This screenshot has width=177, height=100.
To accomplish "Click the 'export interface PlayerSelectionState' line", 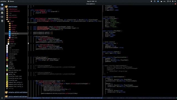I will coord(115,57).
